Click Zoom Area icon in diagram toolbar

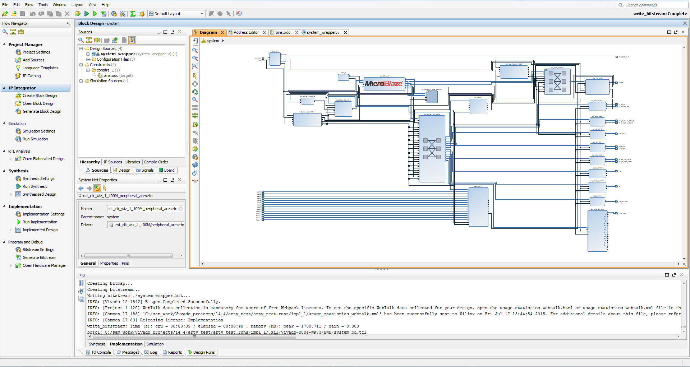[195, 66]
